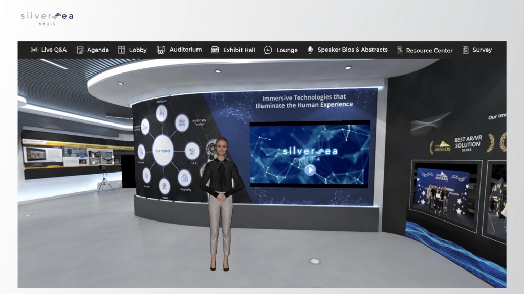The height and width of the screenshot is (294, 524).
Task: Select the Education impact bubble
Action: tap(146, 176)
